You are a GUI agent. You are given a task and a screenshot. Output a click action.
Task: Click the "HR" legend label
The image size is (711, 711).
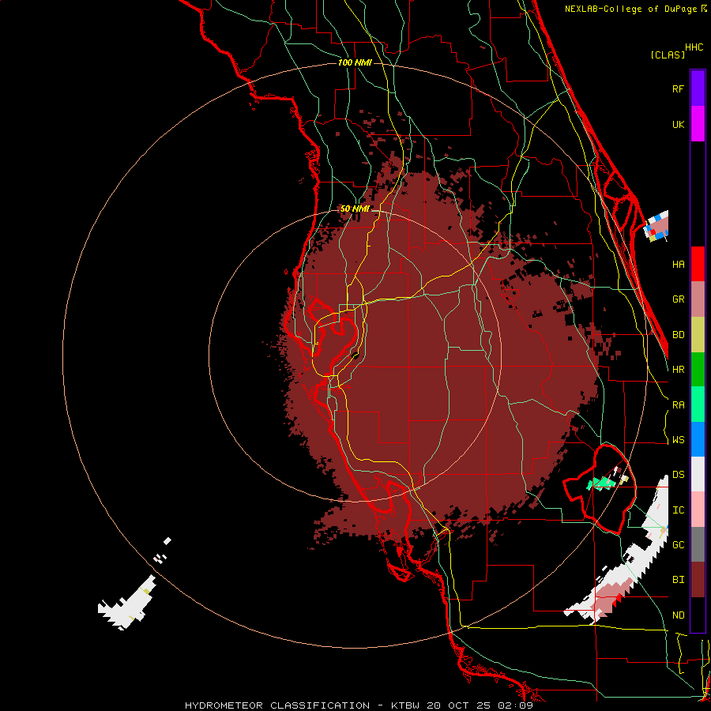coord(678,370)
